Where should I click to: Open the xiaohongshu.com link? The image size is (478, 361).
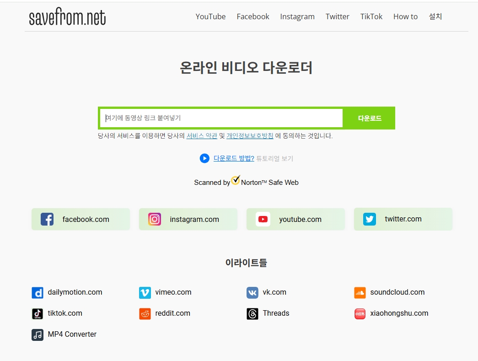pos(399,313)
